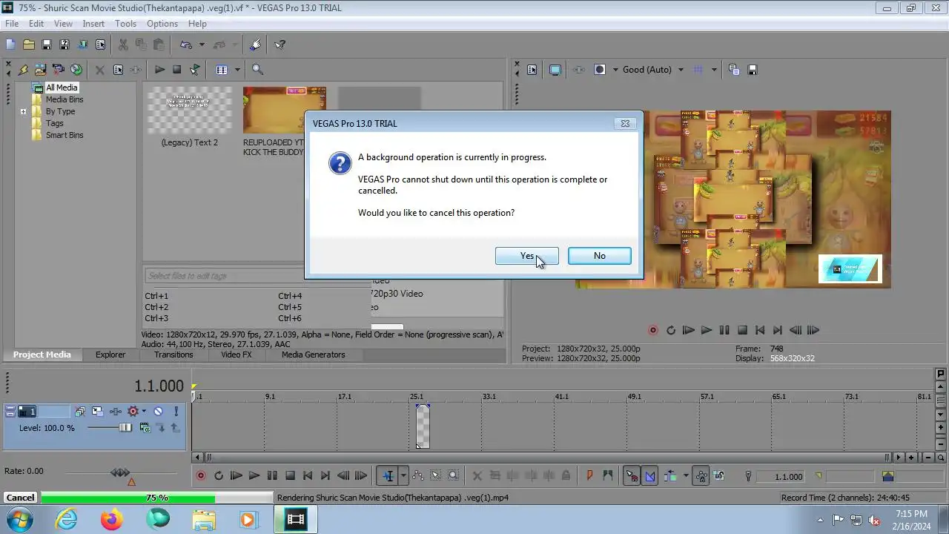The width and height of the screenshot is (949, 534).
Task: Switch to the Video FX tab
Action: click(237, 355)
